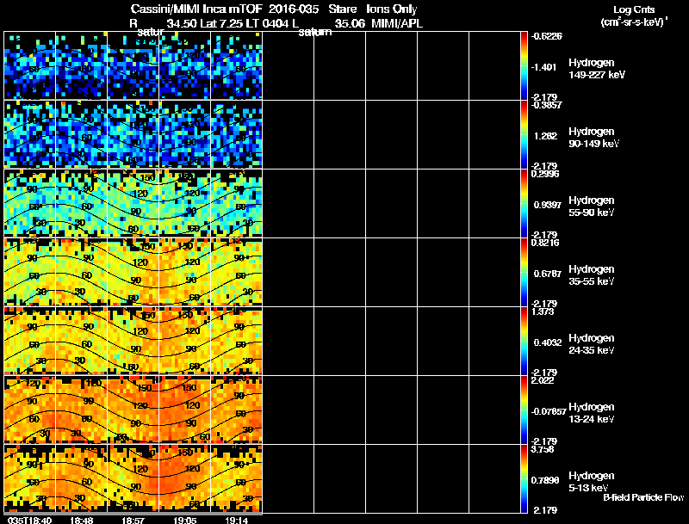
Task: Click the 0.4032 colorbar value
Action: (x=547, y=342)
